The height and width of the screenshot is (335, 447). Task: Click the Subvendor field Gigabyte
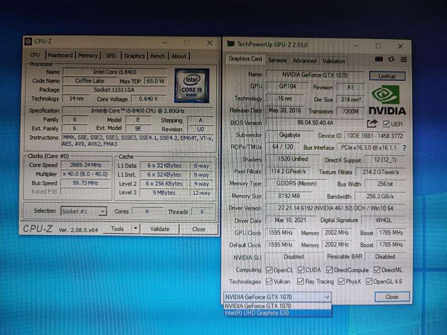click(x=289, y=135)
